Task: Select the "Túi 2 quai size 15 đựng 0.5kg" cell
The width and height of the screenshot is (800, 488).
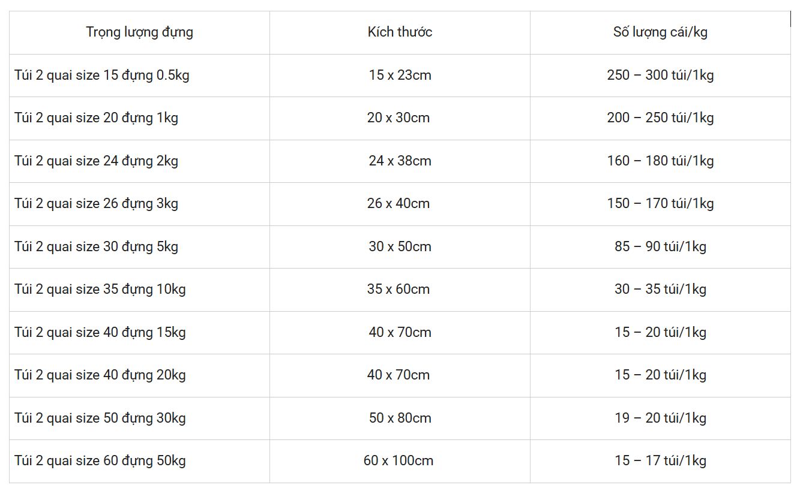Action: pos(102,76)
